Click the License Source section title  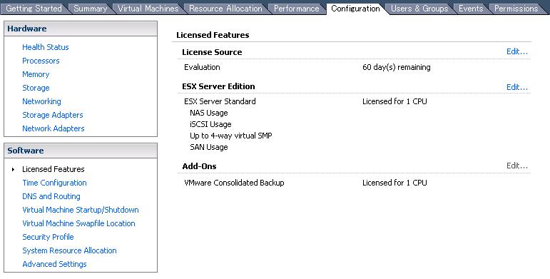tap(212, 52)
